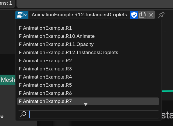
Task: Toggle the pin node tree icon
Action: click(x=161, y=15)
